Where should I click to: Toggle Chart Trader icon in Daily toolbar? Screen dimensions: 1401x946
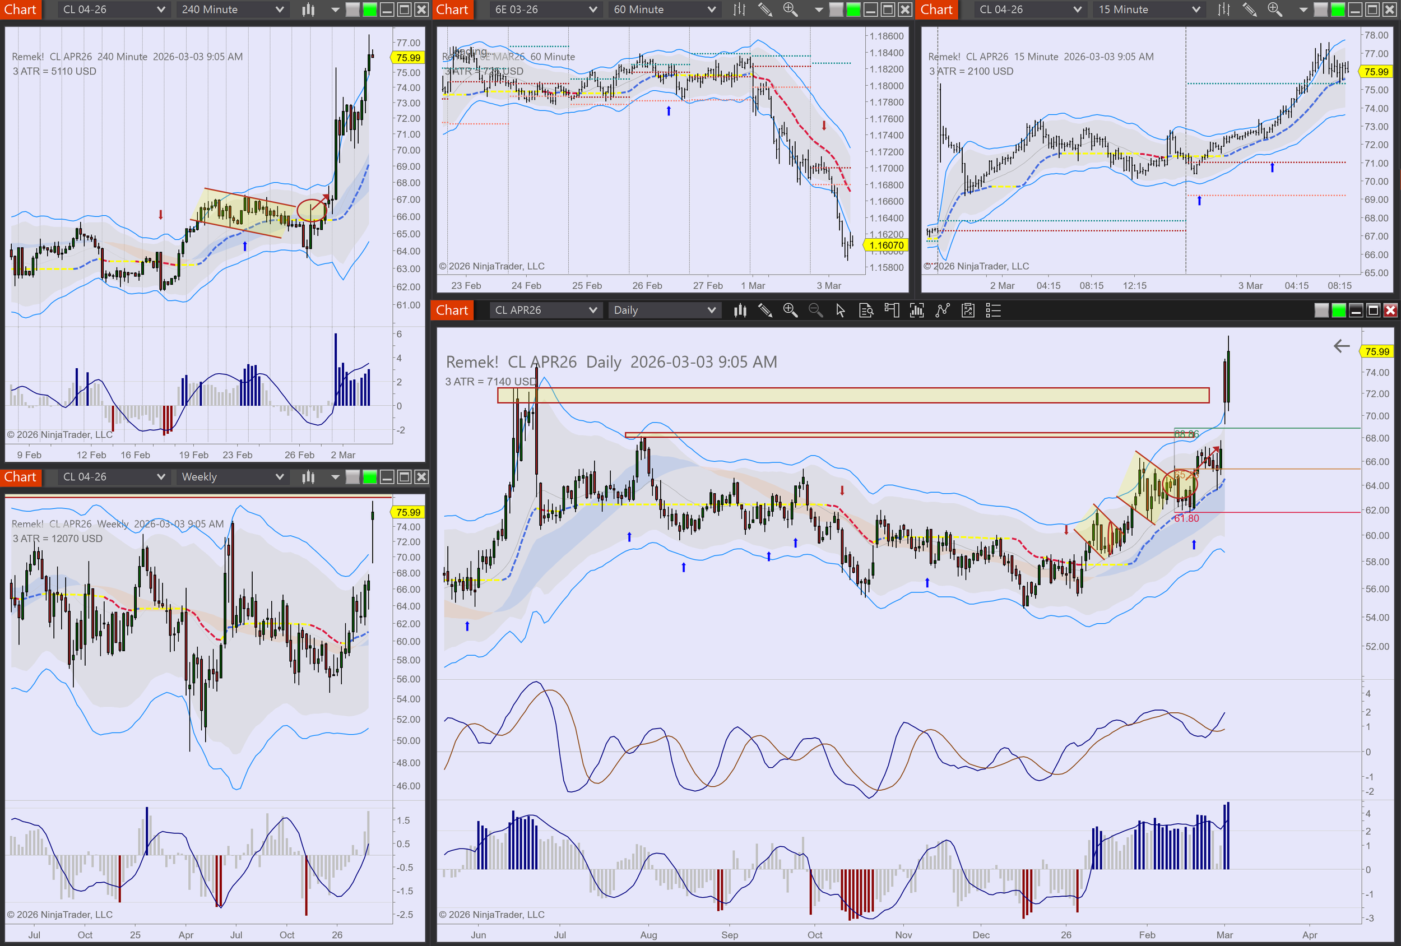891,310
